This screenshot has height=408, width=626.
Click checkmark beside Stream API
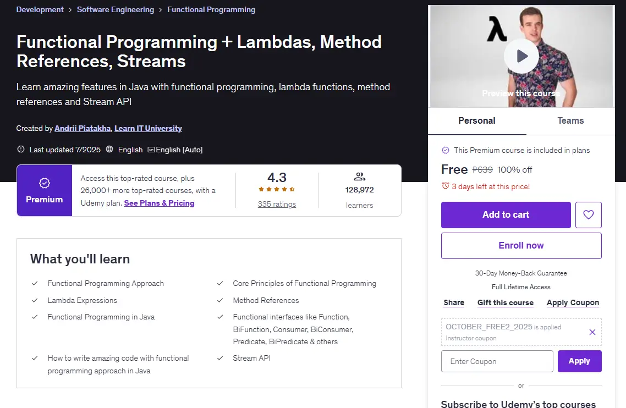point(220,358)
